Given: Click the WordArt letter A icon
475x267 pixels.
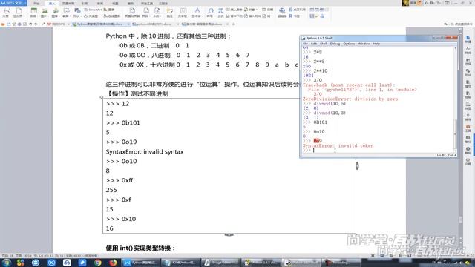Looking at the screenshot, I should point(197,10).
